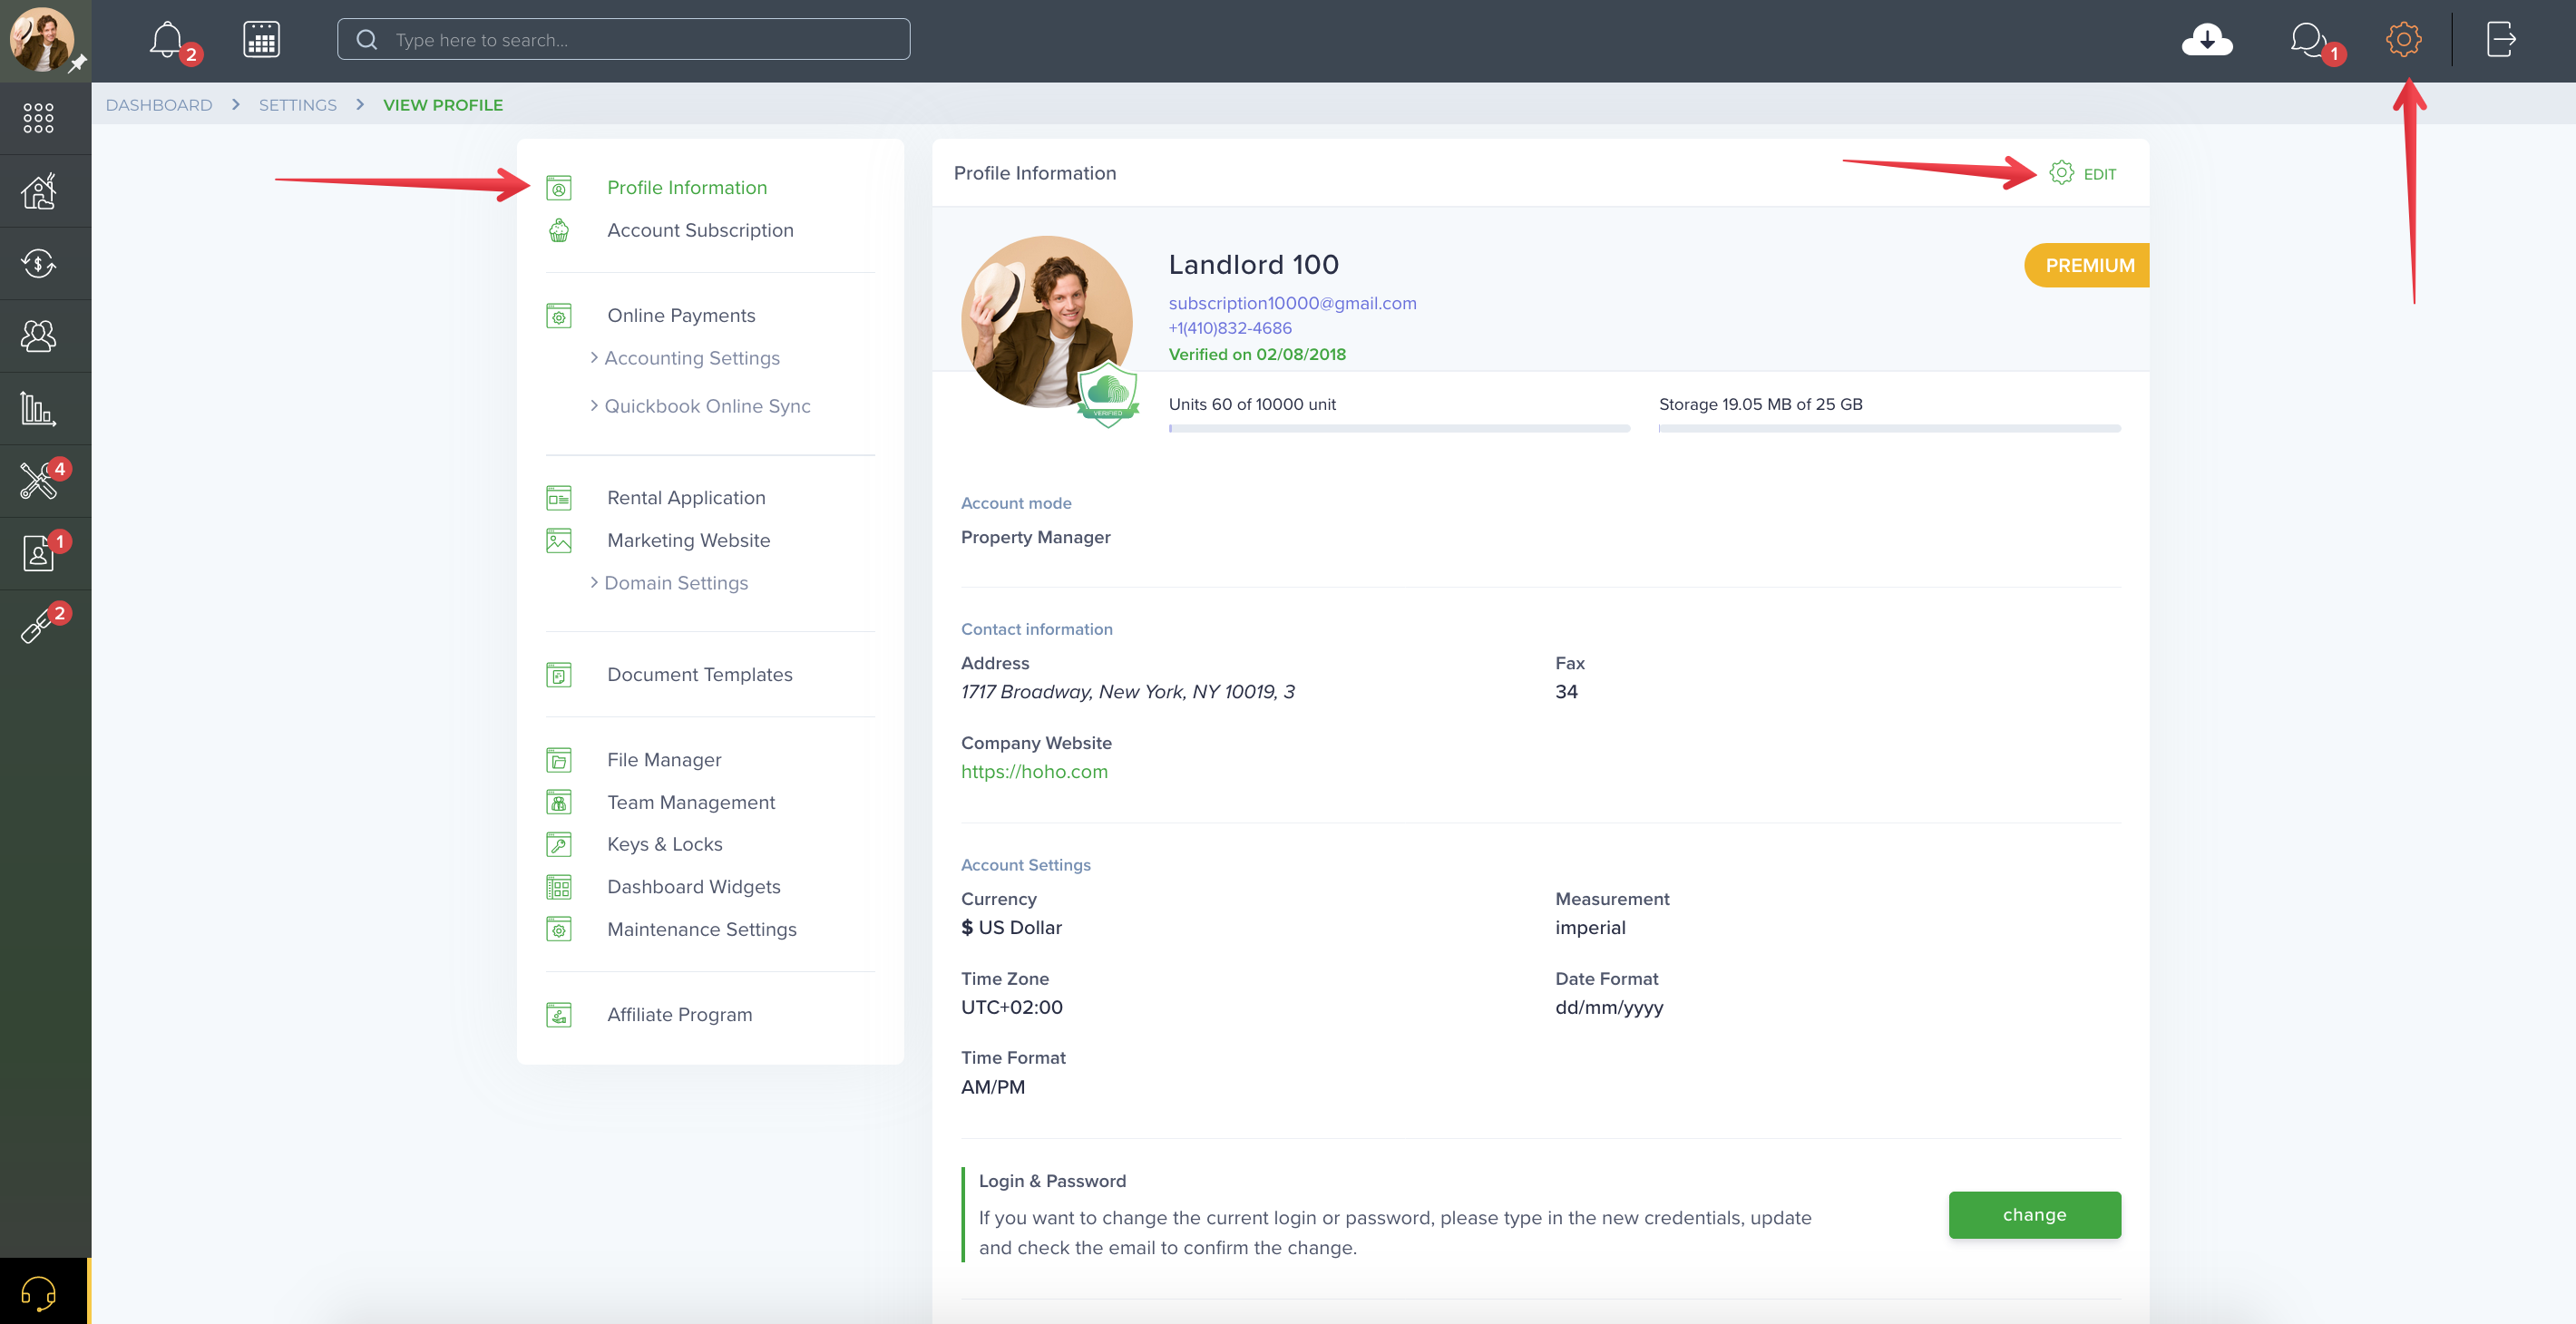Viewport: 2576px width, 1324px height.
Task: Click the Document Templates menu icon
Action: pyautogui.click(x=559, y=675)
